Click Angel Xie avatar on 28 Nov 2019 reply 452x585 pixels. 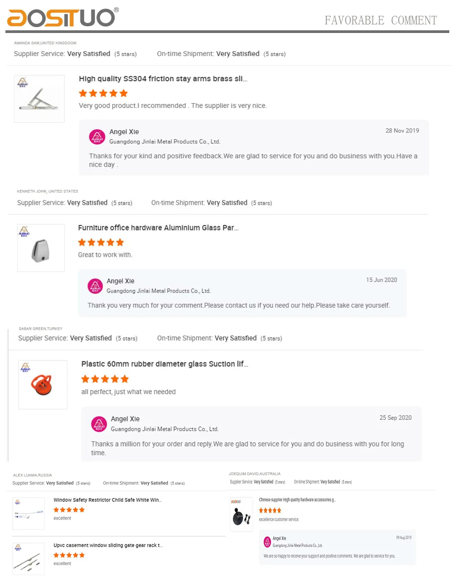[x=97, y=137]
